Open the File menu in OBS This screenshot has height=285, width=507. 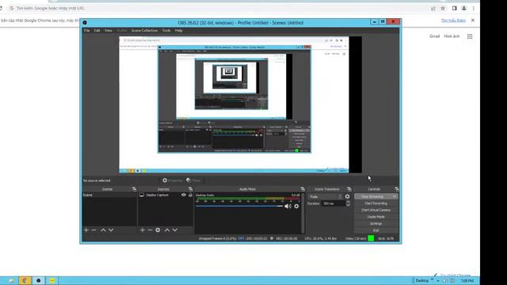(86, 30)
